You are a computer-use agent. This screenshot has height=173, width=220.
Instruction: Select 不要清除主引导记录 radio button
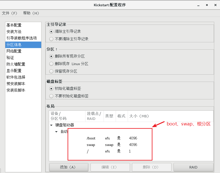pyautogui.click(x=51, y=39)
